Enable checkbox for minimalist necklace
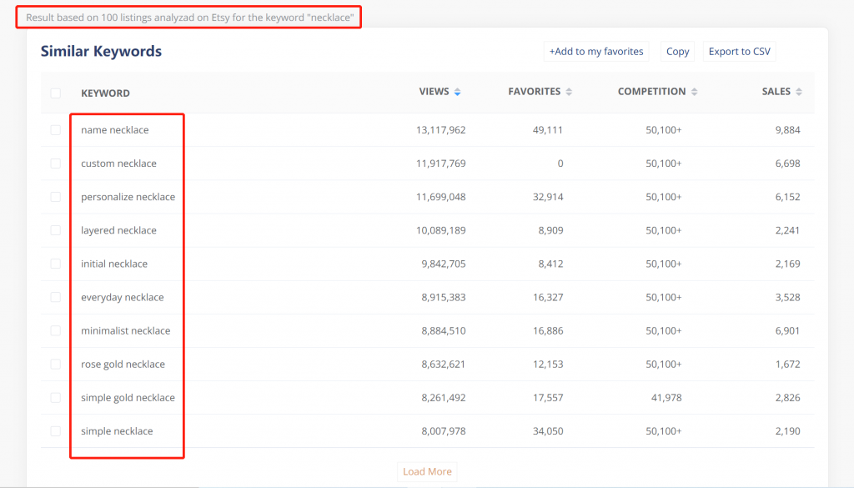The width and height of the screenshot is (854, 488). pos(56,330)
